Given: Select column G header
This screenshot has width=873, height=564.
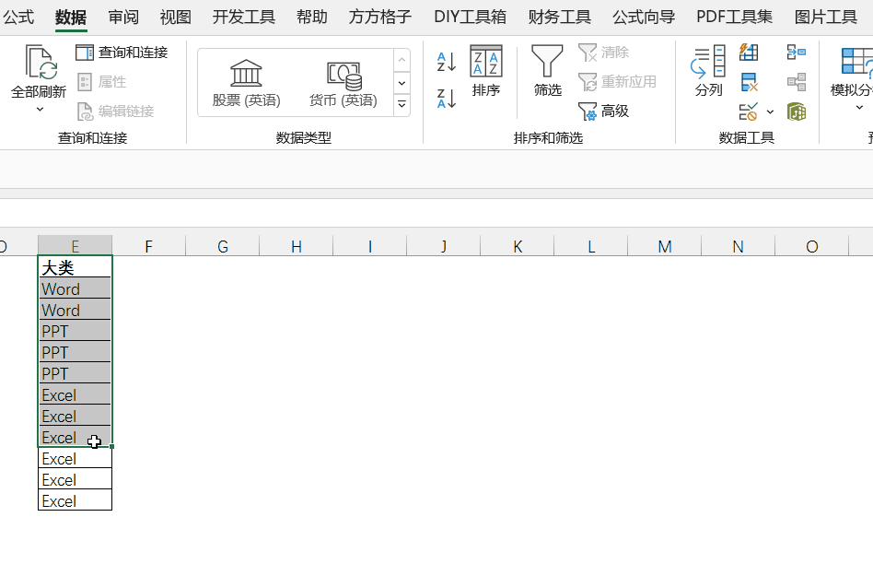Looking at the screenshot, I should [223, 246].
